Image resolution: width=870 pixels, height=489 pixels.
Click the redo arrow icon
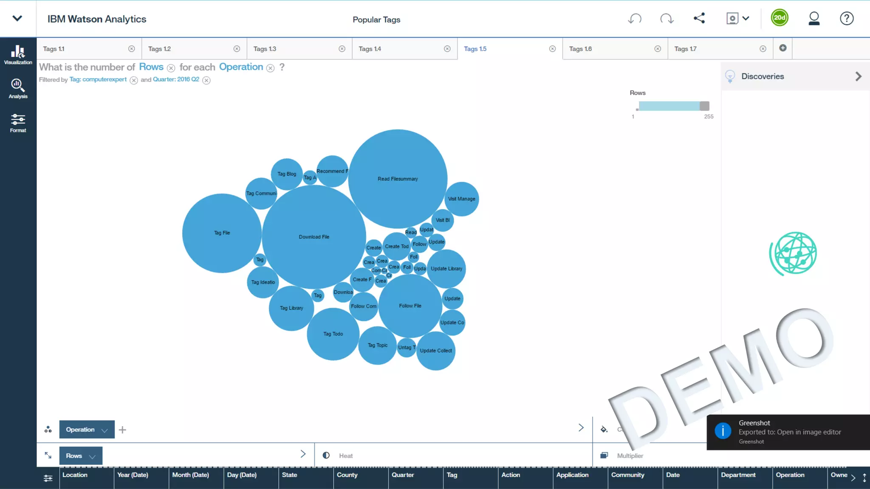tap(667, 19)
